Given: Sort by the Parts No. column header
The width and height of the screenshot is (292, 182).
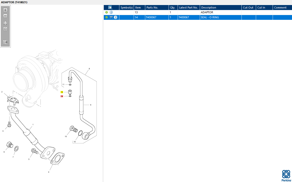Looking at the screenshot, I should point(157,8).
